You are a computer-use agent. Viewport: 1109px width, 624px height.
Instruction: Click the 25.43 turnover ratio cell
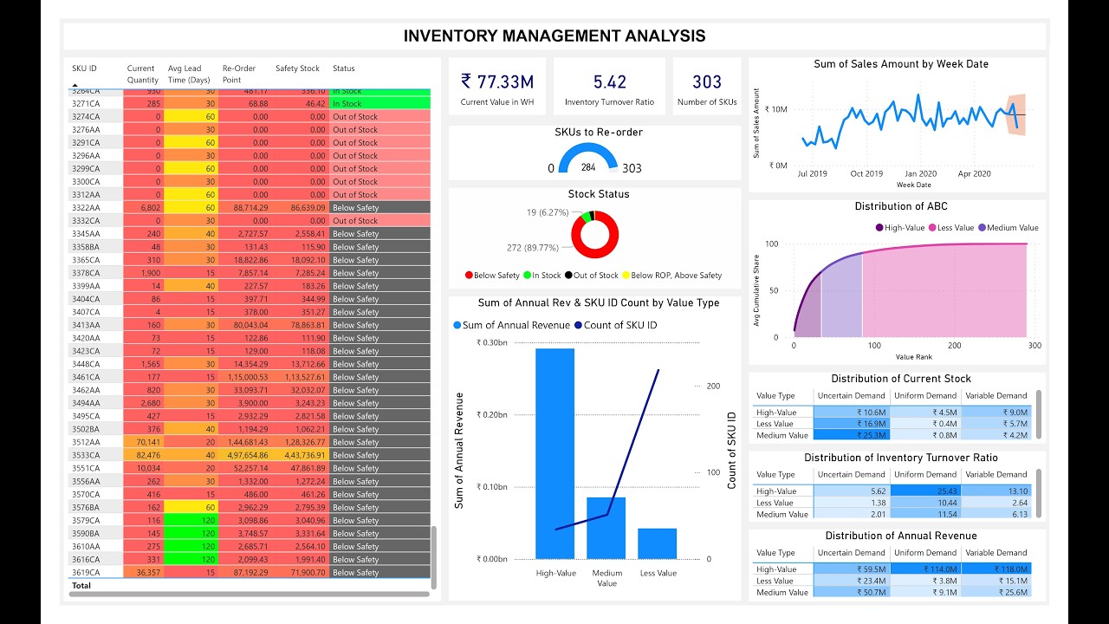point(925,491)
